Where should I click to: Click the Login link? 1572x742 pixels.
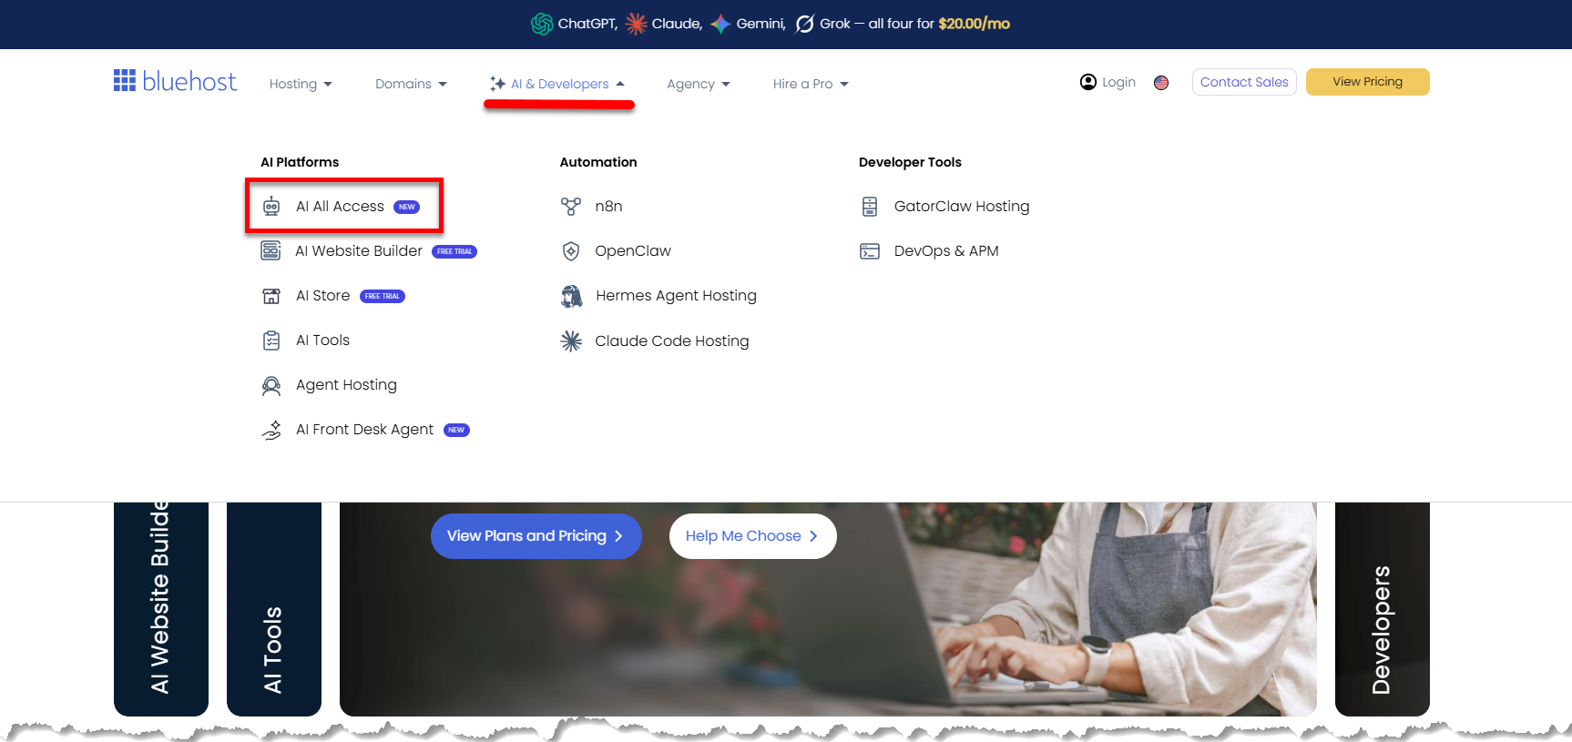(x=1118, y=82)
